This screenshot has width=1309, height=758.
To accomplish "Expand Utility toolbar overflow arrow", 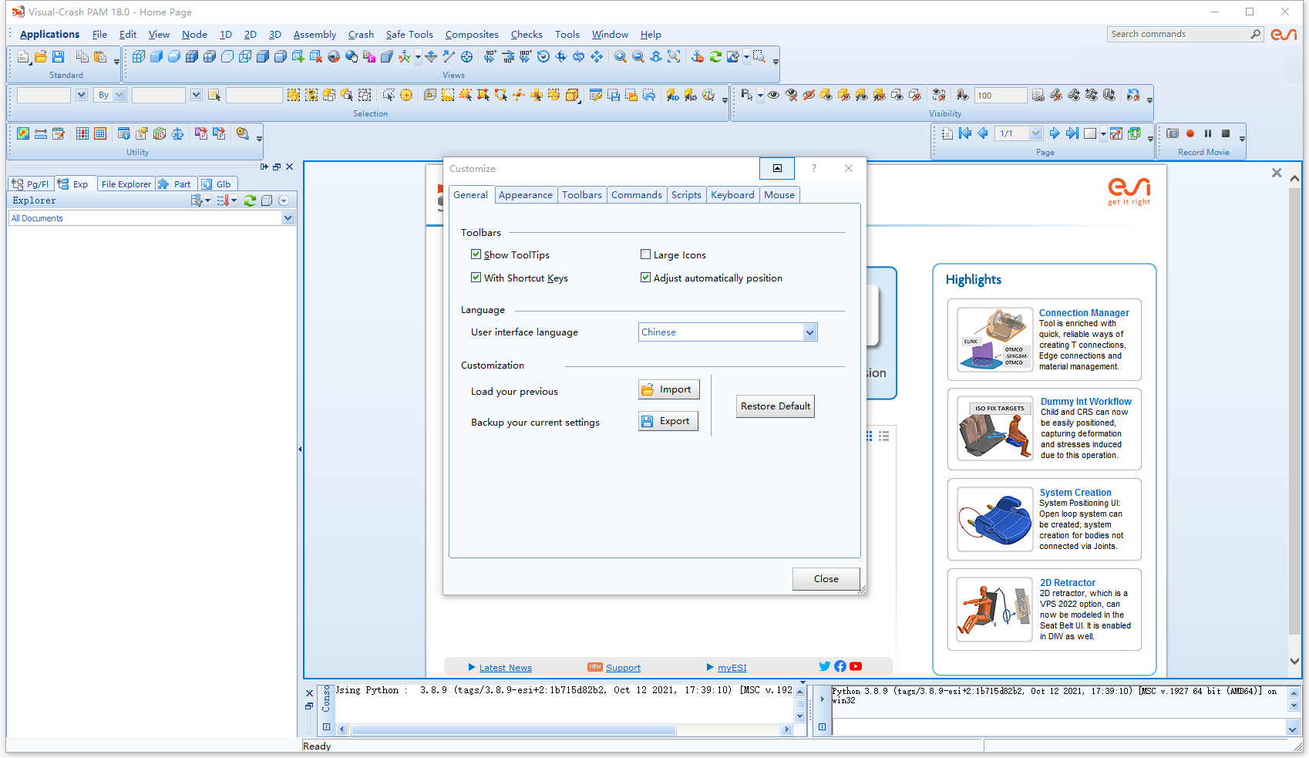I will coord(259,138).
